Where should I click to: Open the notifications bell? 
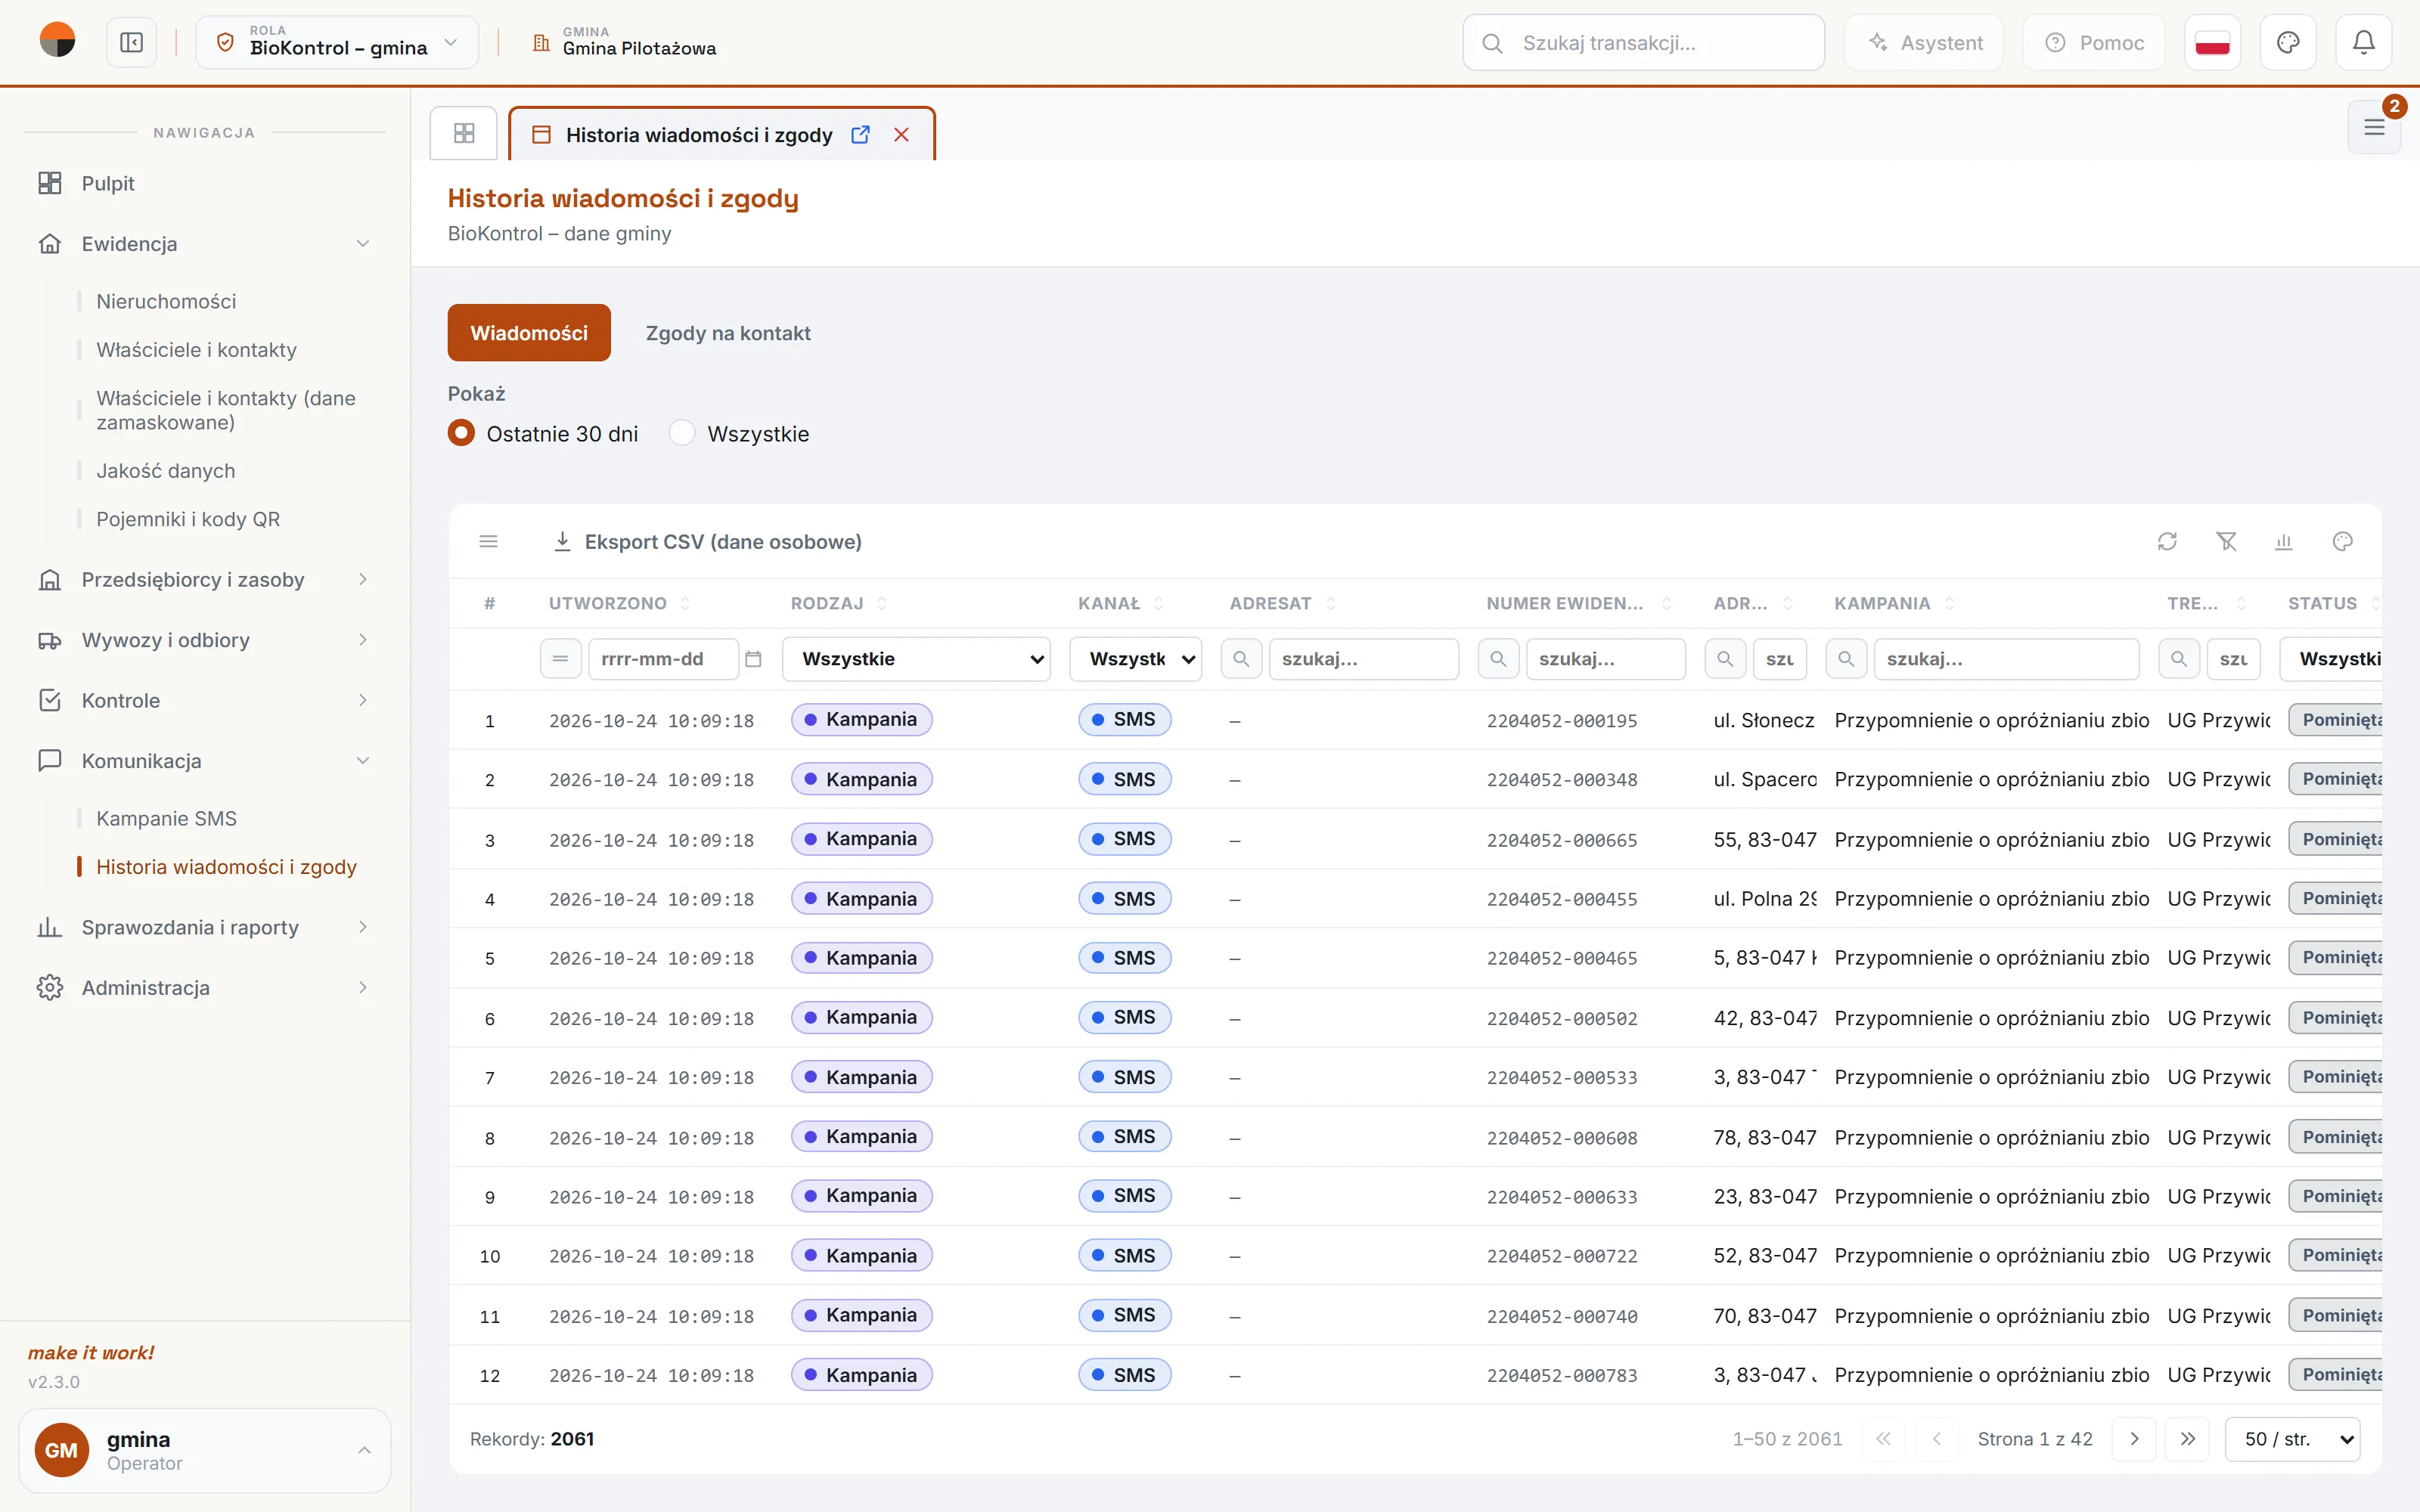click(x=2363, y=43)
